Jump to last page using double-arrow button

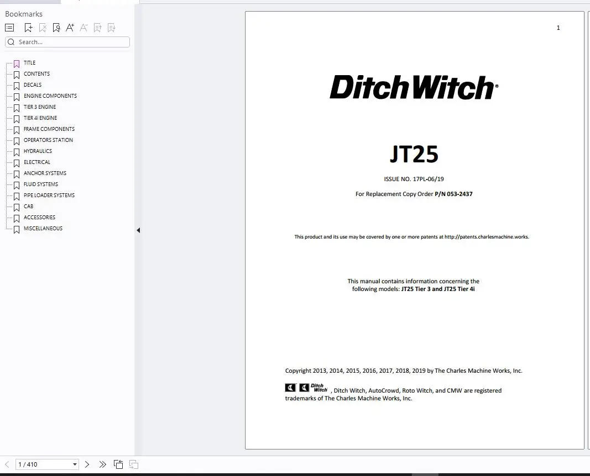102,464
